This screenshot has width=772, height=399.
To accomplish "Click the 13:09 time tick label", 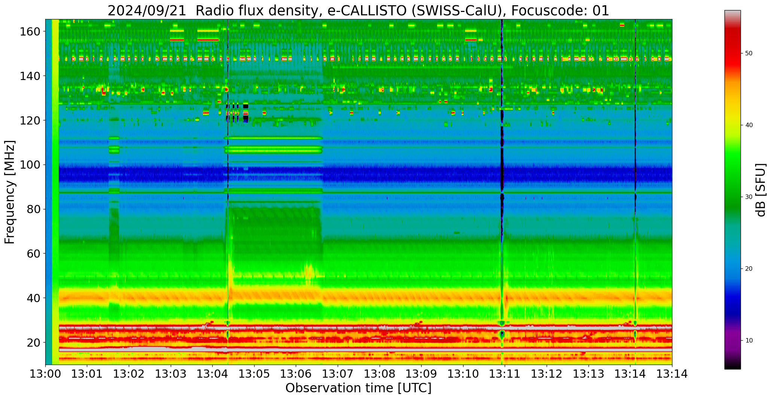I will tap(422, 374).
